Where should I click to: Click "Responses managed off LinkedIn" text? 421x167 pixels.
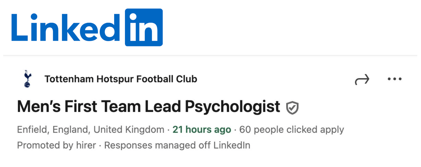tap(177, 145)
